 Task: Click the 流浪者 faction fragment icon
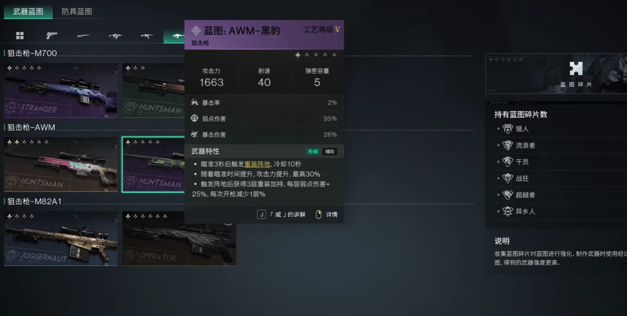point(508,145)
